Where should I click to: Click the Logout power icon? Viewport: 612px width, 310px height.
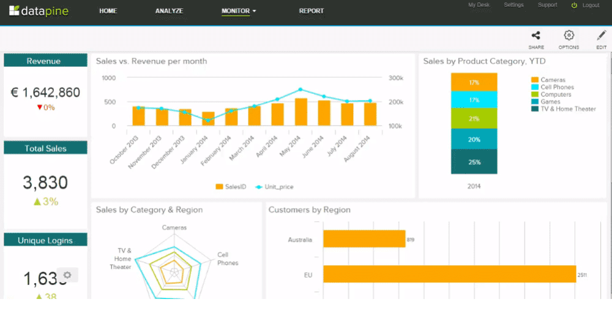tap(574, 6)
